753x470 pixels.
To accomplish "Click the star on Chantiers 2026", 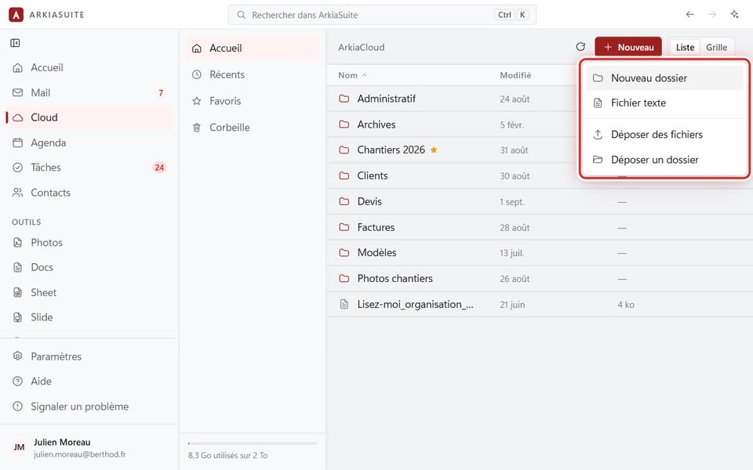I will (x=434, y=150).
